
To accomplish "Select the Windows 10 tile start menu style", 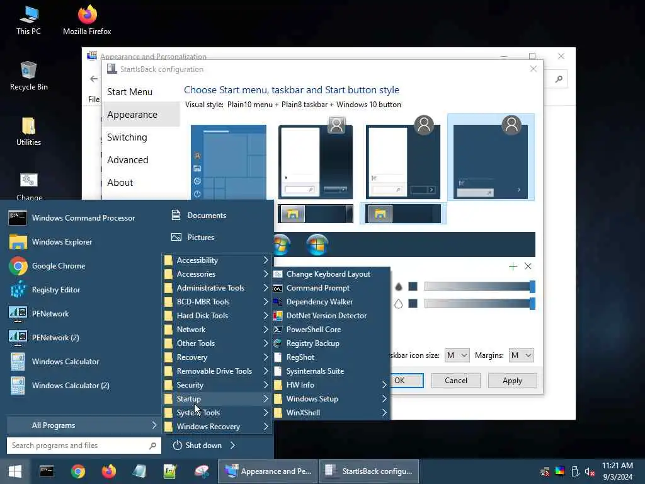I will pos(228,162).
